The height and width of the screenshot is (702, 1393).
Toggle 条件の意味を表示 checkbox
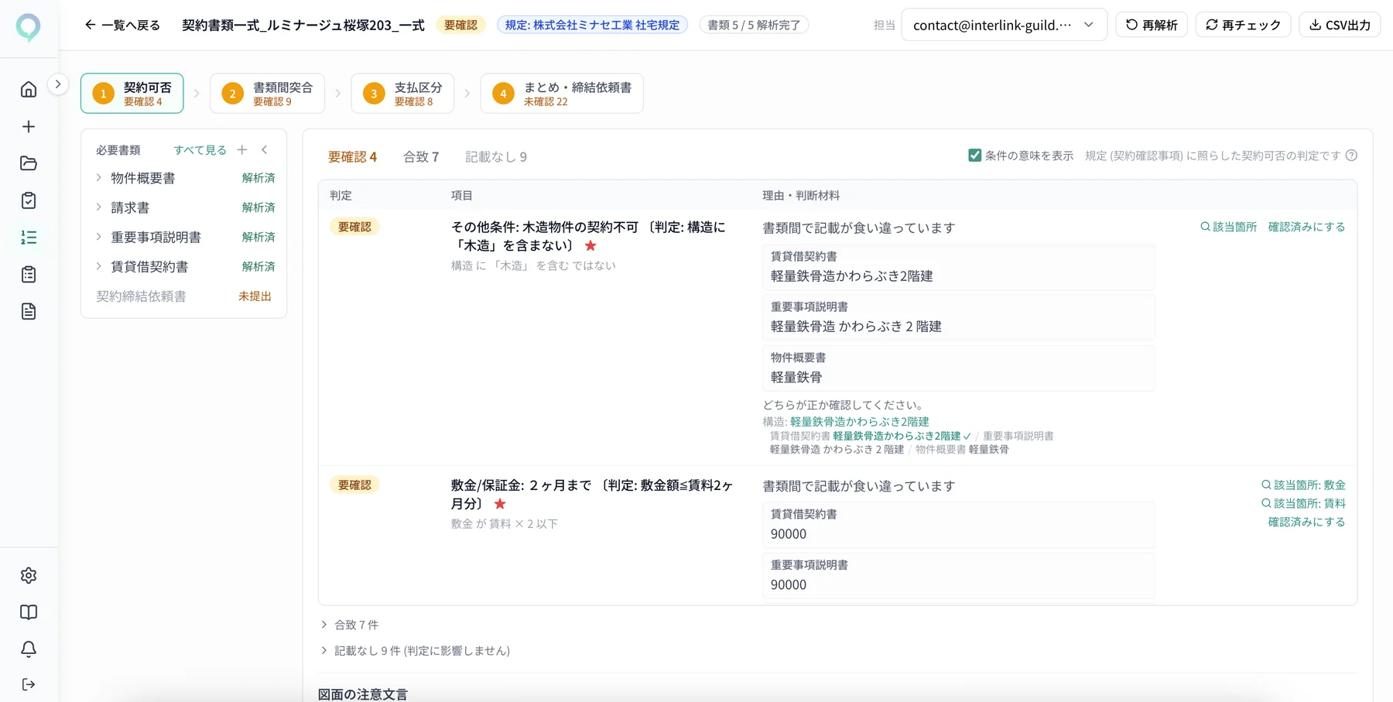tap(975, 156)
